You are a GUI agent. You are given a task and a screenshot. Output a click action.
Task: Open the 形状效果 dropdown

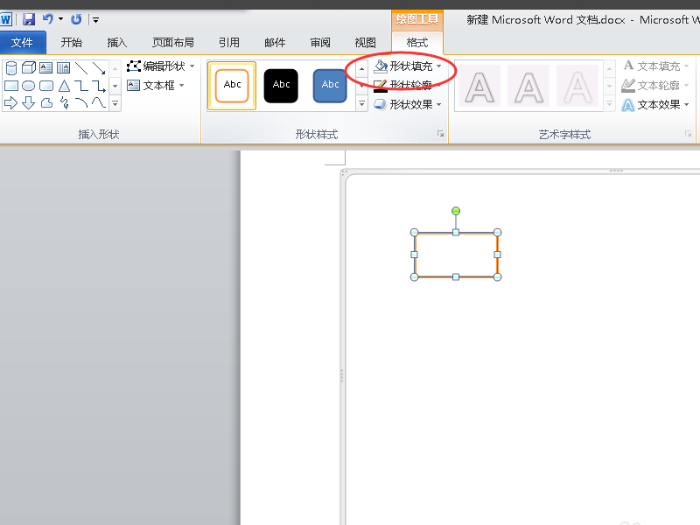tap(408, 104)
